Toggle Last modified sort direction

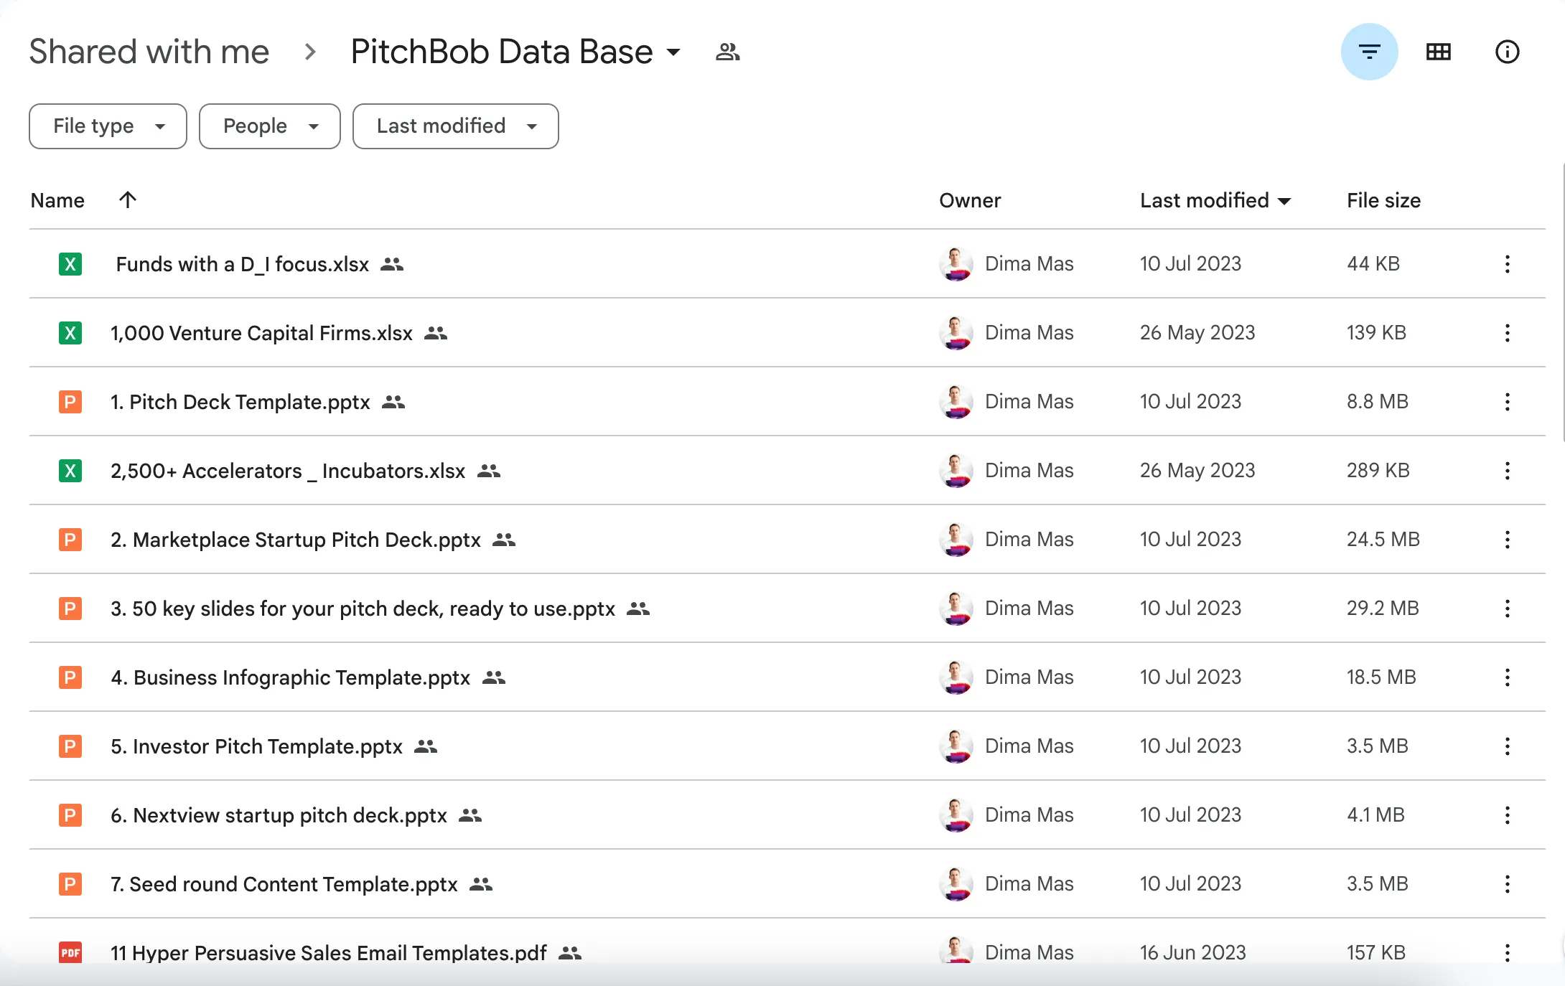[1284, 201]
